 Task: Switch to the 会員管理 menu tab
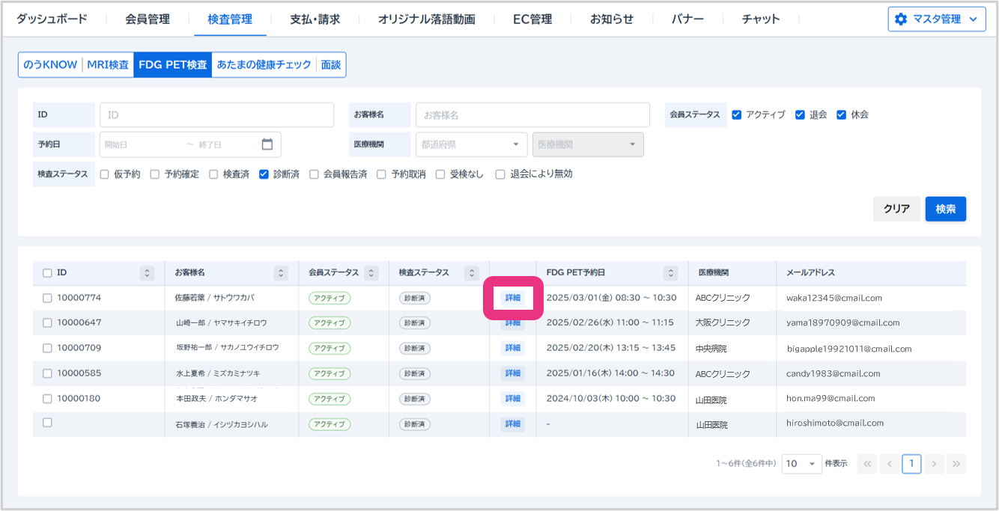[x=148, y=19]
